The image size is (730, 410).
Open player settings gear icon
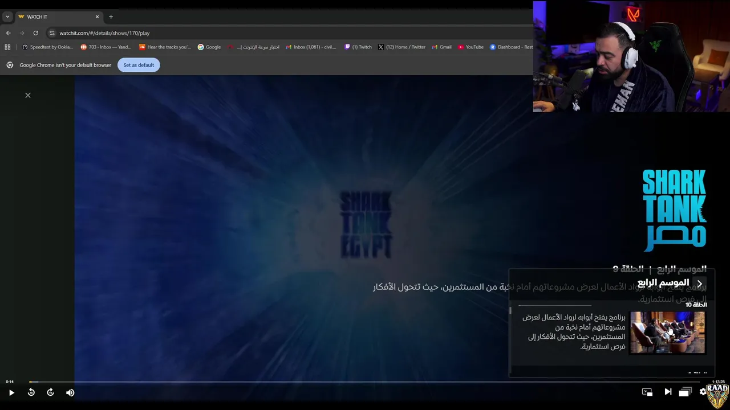point(703,392)
